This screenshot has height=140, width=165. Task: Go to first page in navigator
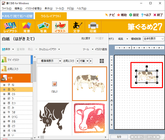click(x=132, y=137)
